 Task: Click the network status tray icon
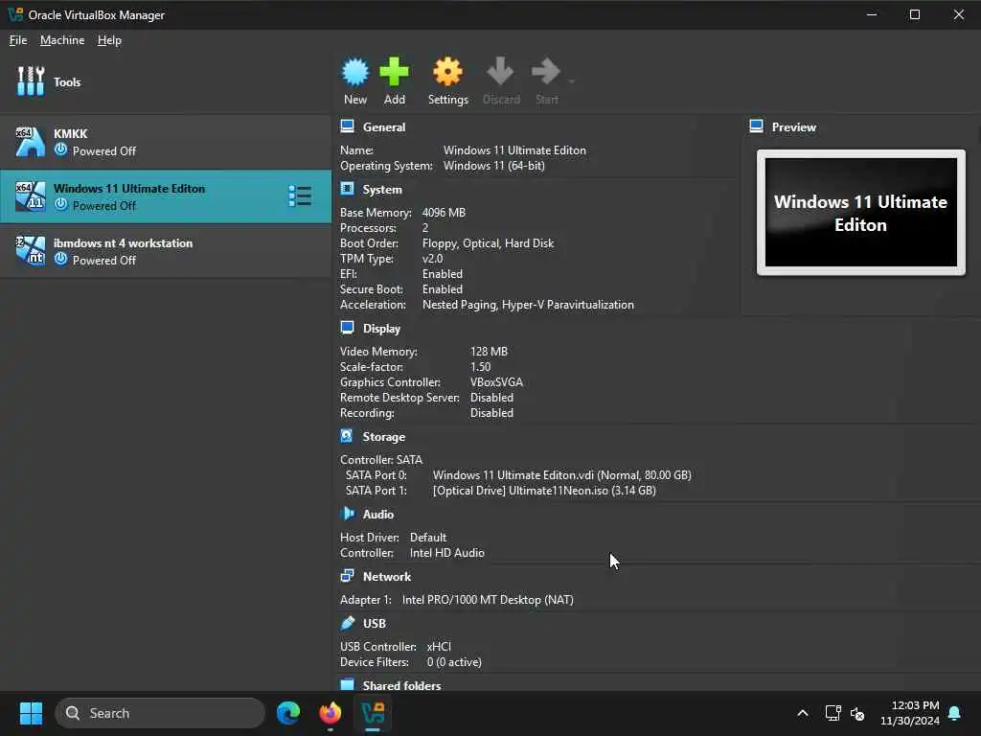833,713
